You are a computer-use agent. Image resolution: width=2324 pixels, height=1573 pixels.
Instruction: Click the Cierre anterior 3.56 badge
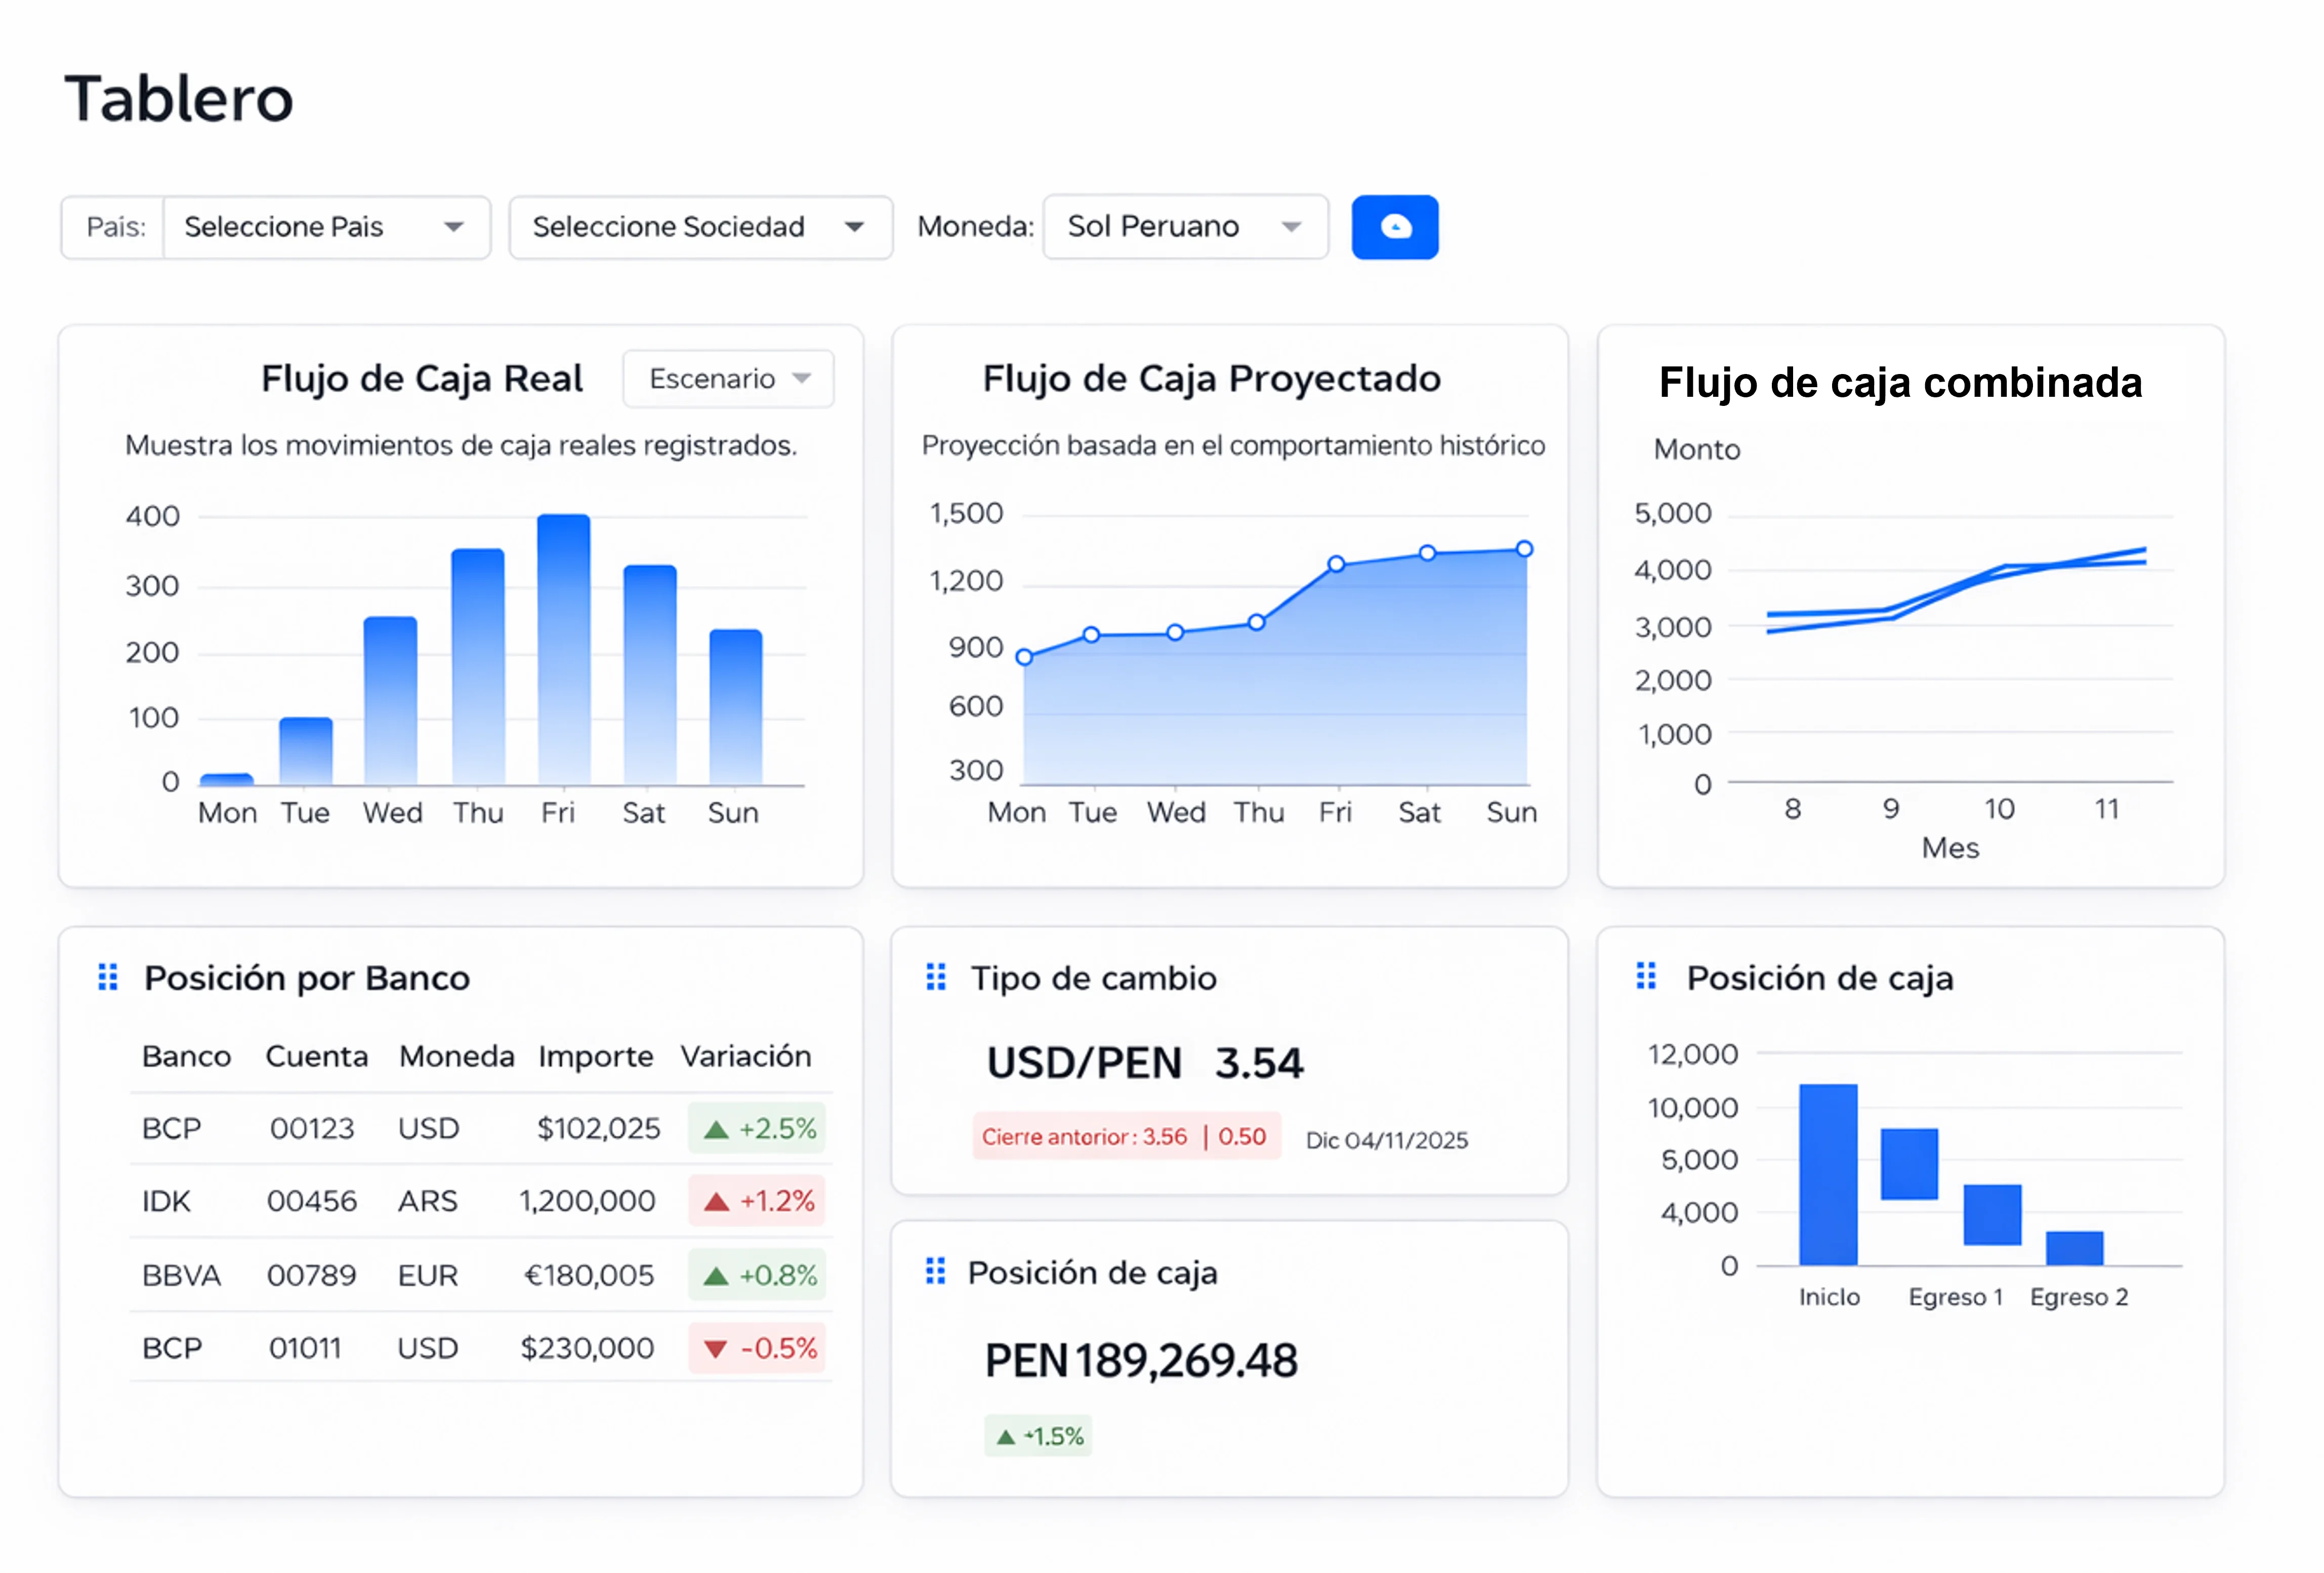(1126, 1137)
